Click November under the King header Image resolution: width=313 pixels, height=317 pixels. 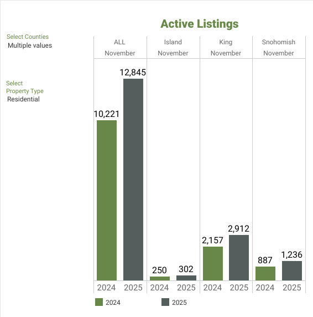click(x=226, y=53)
